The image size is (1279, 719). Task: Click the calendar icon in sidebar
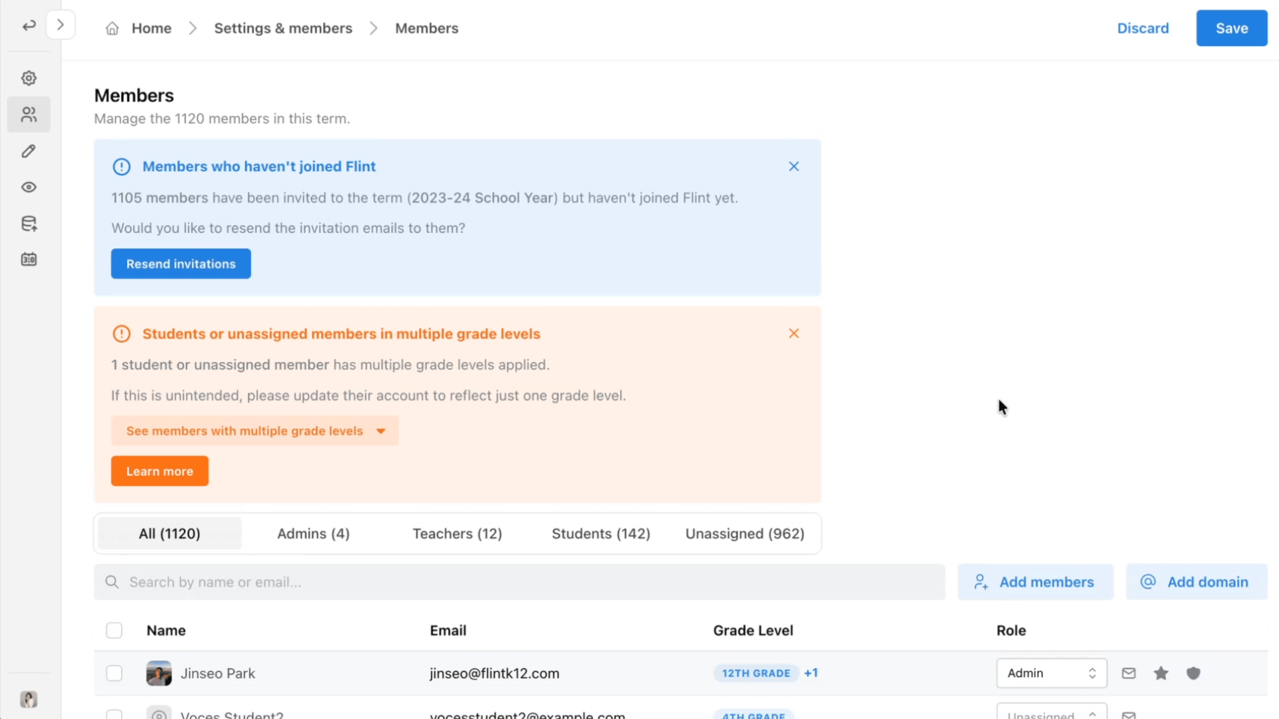click(29, 260)
